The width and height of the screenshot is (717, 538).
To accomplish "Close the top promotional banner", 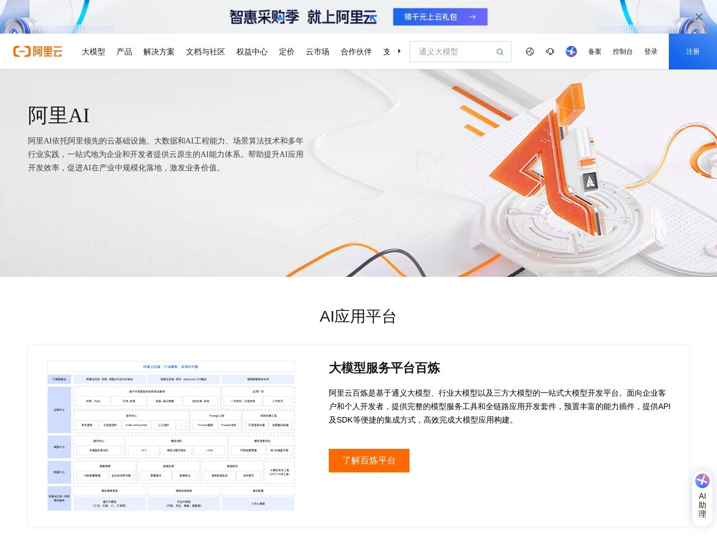I will pos(699,17).
